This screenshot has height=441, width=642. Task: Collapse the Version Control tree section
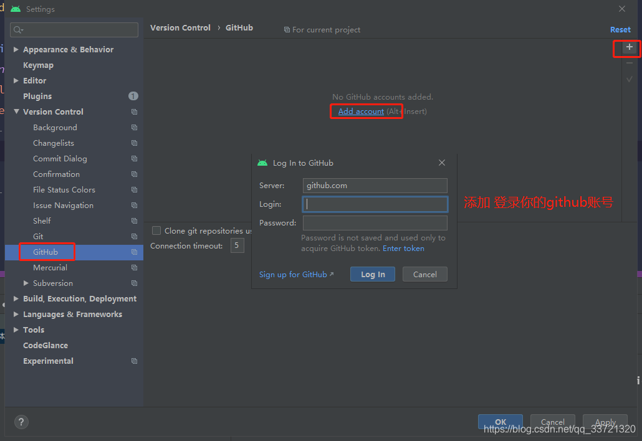pyautogui.click(x=16, y=111)
